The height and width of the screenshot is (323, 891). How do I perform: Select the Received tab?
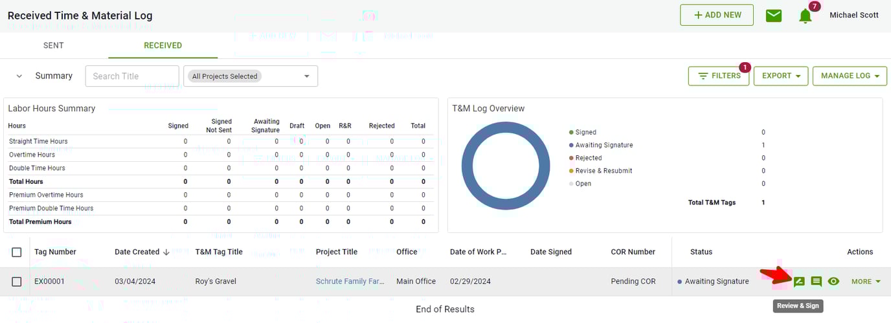tap(163, 45)
